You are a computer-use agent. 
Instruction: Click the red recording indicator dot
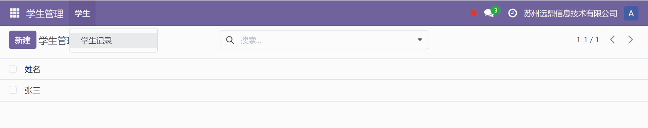pos(474,13)
